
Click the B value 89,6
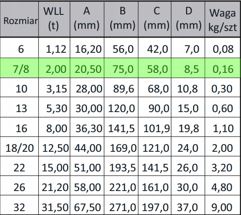(x=121, y=88)
